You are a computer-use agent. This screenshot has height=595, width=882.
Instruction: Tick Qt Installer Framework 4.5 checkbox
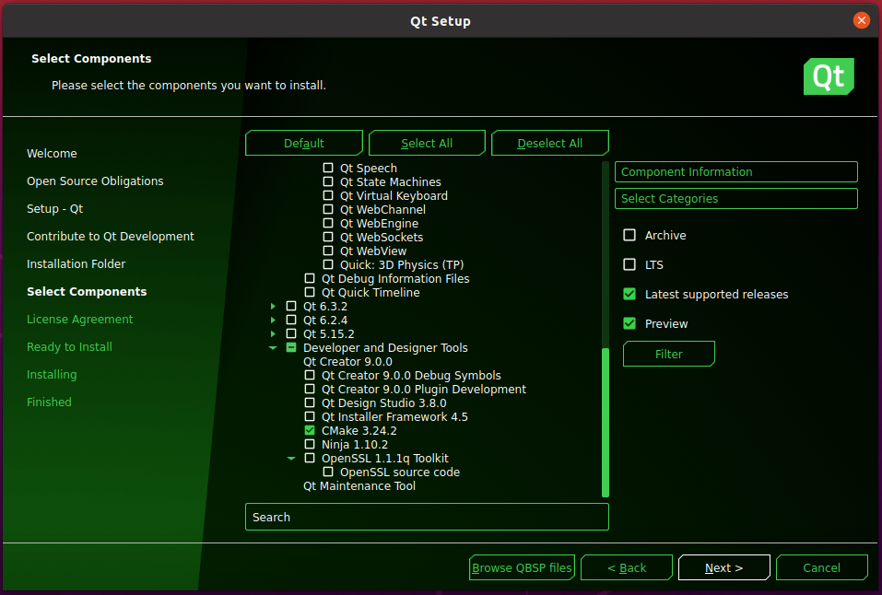(x=310, y=416)
